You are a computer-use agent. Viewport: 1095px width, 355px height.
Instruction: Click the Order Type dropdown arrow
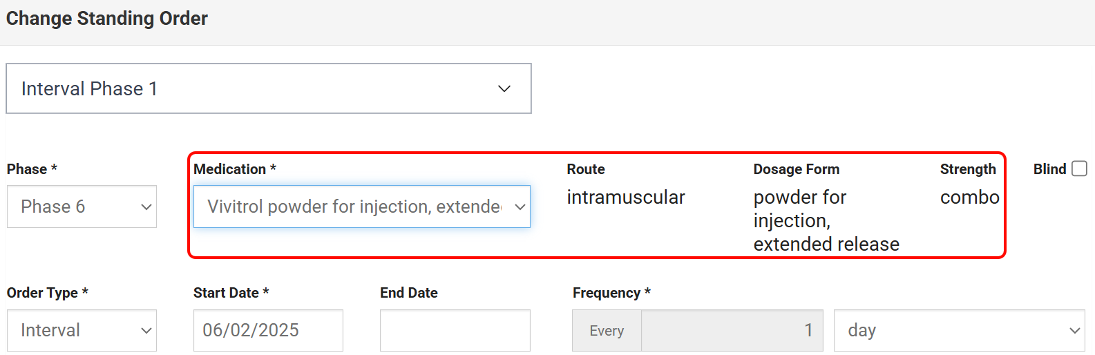click(146, 331)
